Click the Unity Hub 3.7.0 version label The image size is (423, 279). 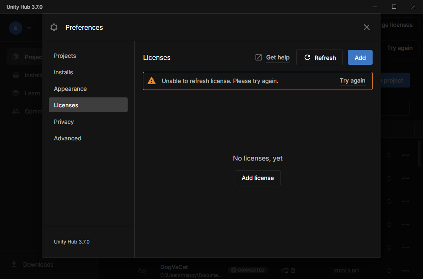point(71,241)
